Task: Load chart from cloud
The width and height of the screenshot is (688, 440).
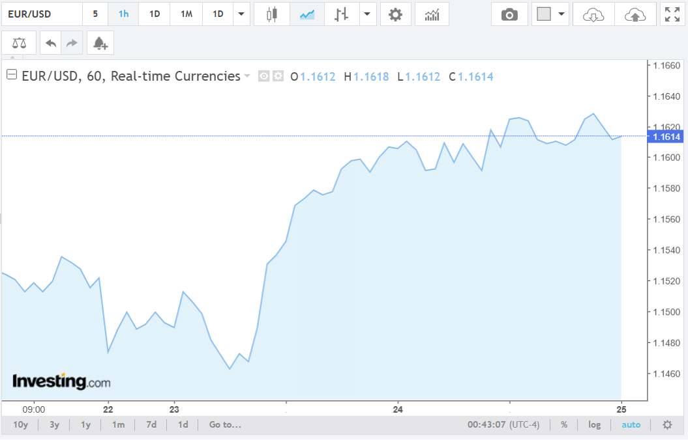Action: 593,14
